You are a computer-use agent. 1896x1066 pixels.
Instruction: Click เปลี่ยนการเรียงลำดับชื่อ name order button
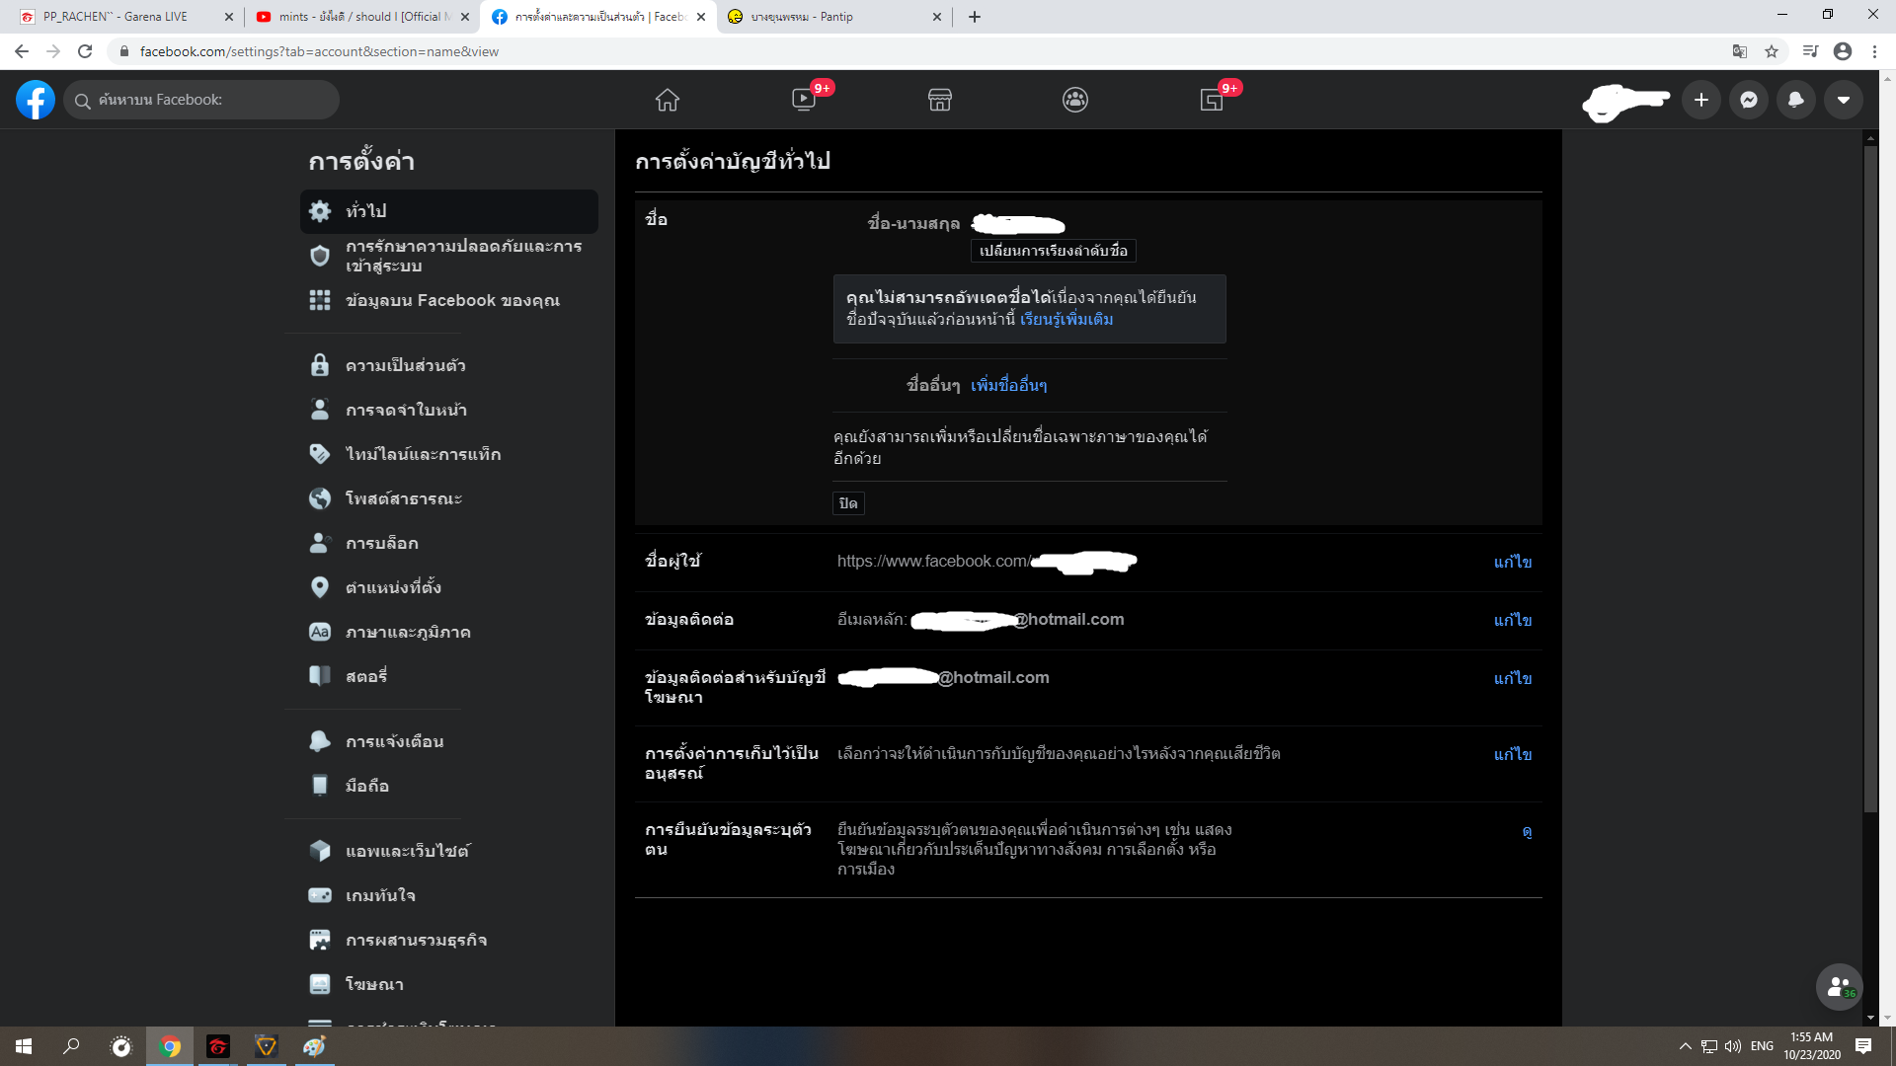pos(1053,251)
